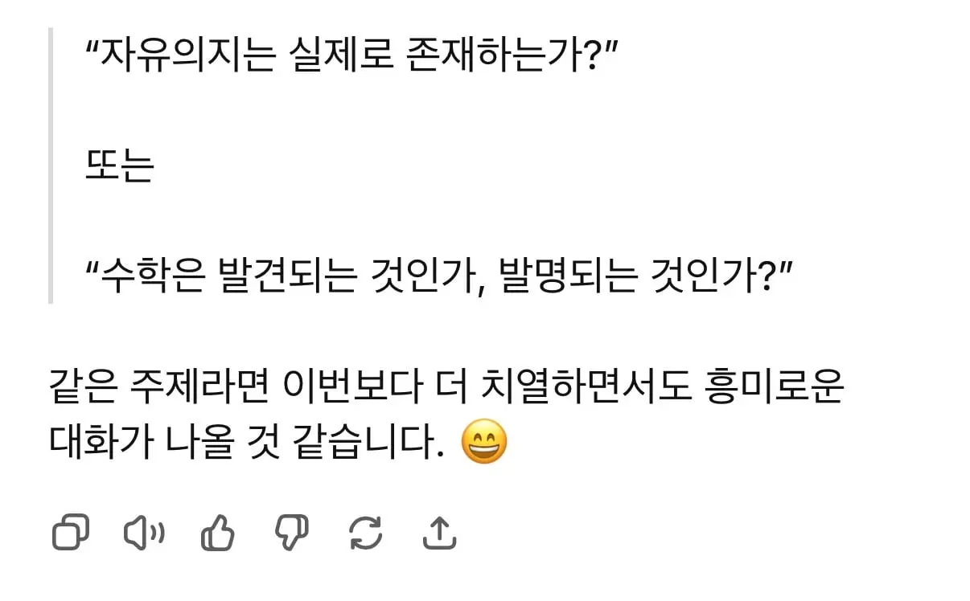This screenshot has height=601, width=970.
Task: Click the word "흥미로운" in the paragraph
Action: coord(776,389)
